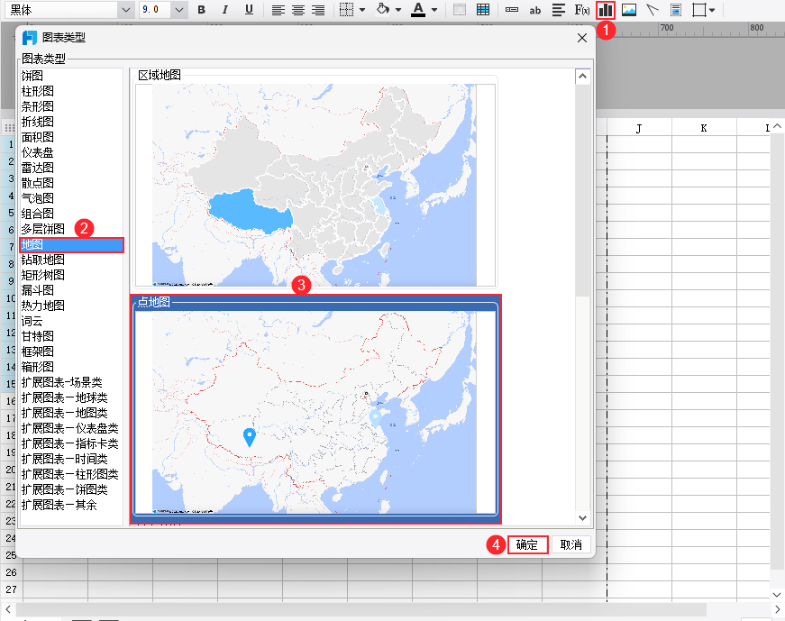Align text left in toolbar
Viewport: 785px width, 621px height.
point(278,10)
